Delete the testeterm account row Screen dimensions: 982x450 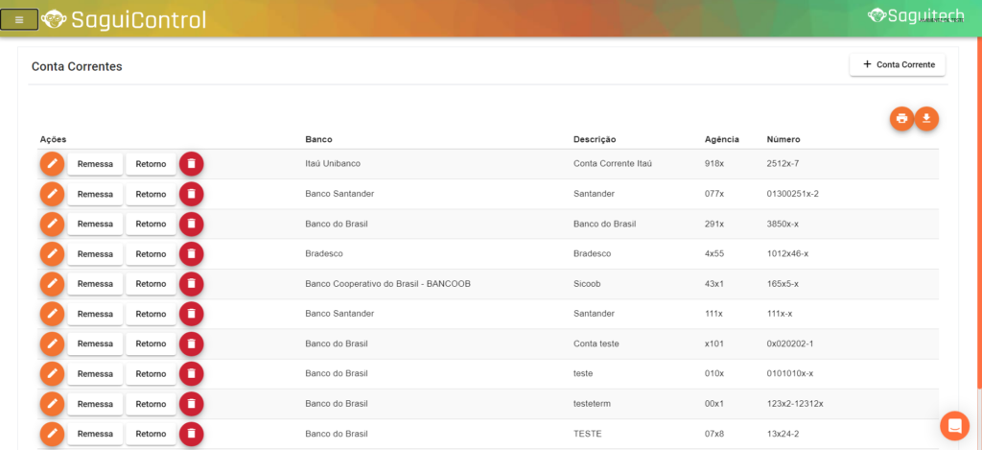192,404
